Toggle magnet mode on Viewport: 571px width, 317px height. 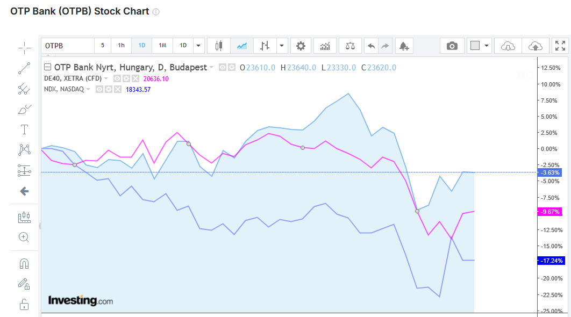pyautogui.click(x=24, y=264)
